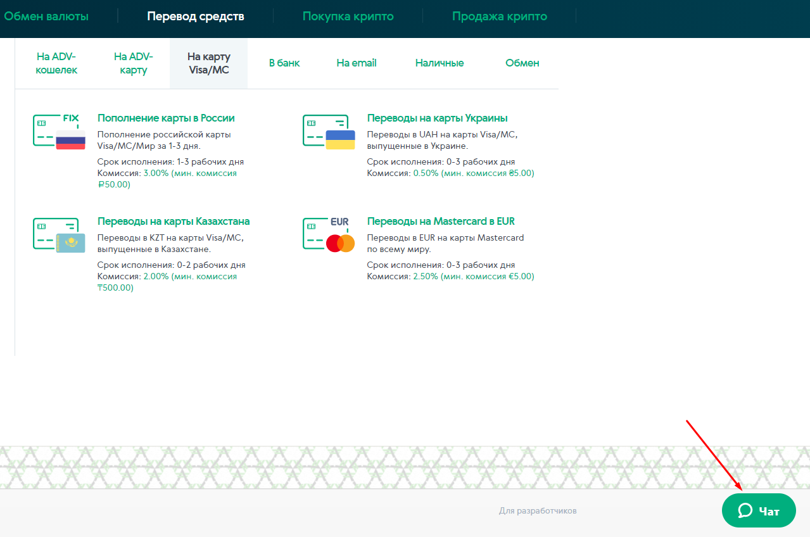
Task: Open Переводы на карты Казахстана link
Action: tap(174, 221)
